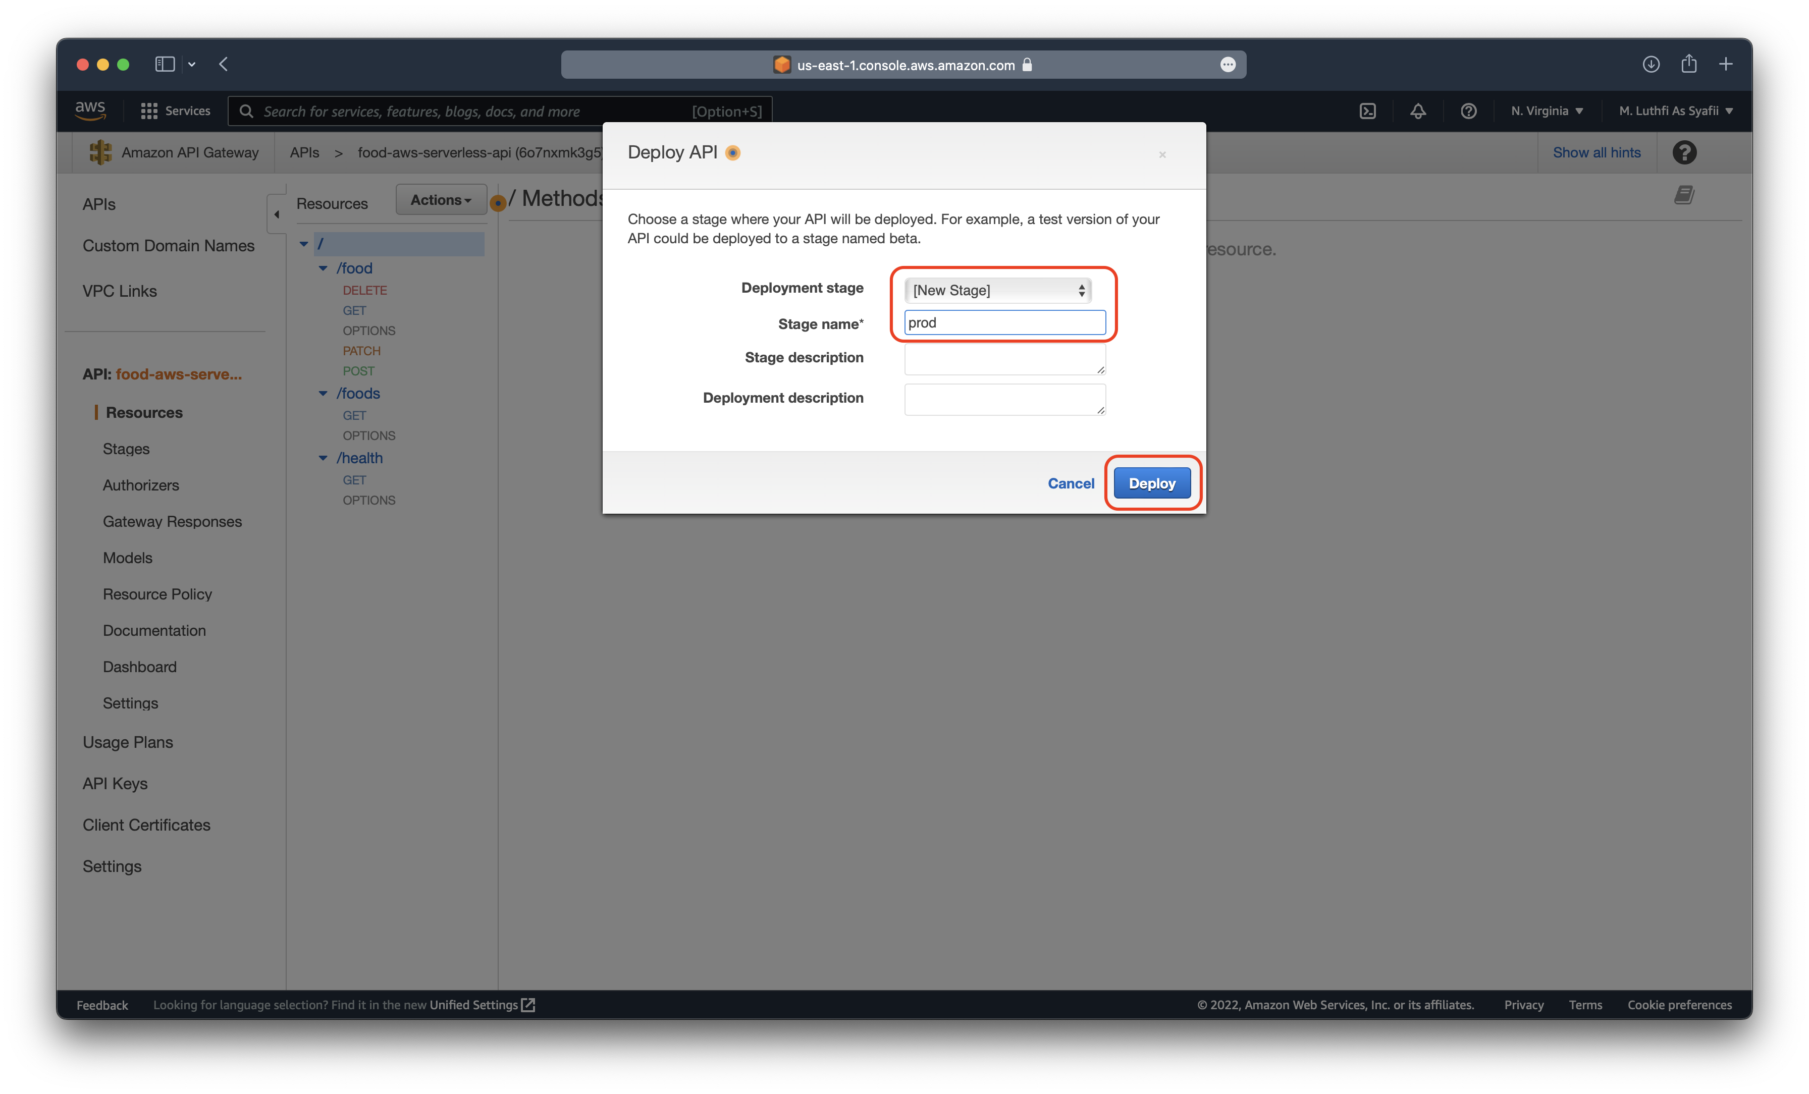The height and width of the screenshot is (1094, 1809).
Task: Click the Safari share icon
Action: 1688,64
